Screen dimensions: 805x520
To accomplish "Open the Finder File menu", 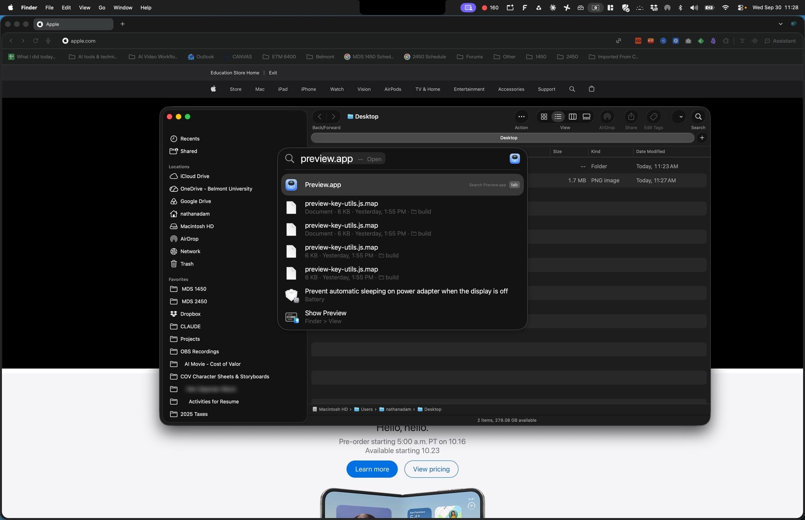I will [x=50, y=8].
